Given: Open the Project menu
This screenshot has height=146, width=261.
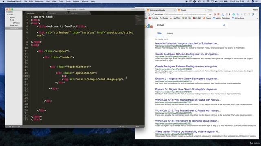Looking at the screenshot, I should 76,2.
